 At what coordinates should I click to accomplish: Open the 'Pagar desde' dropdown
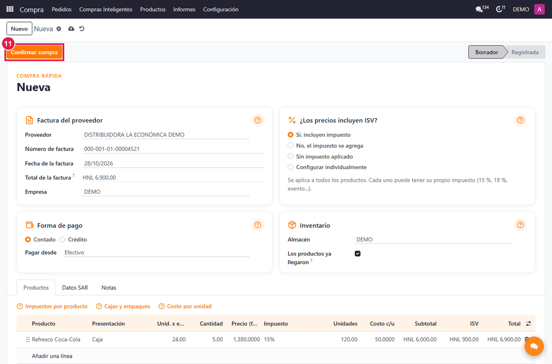point(156,252)
